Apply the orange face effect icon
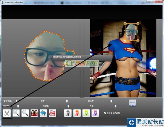This screenshot has height=127, width=164. coord(77,113)
